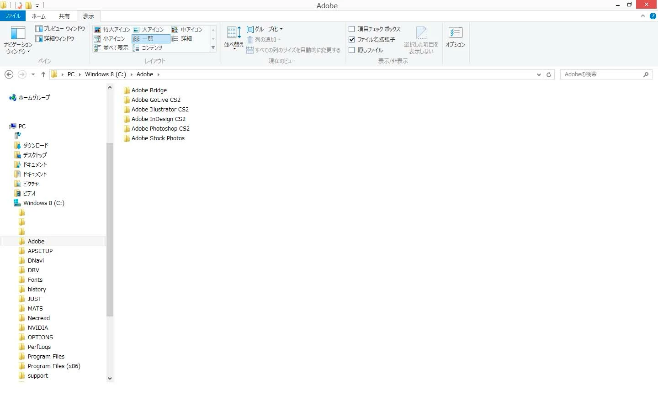Click the search magnifier icon

(x=646, y=74)
